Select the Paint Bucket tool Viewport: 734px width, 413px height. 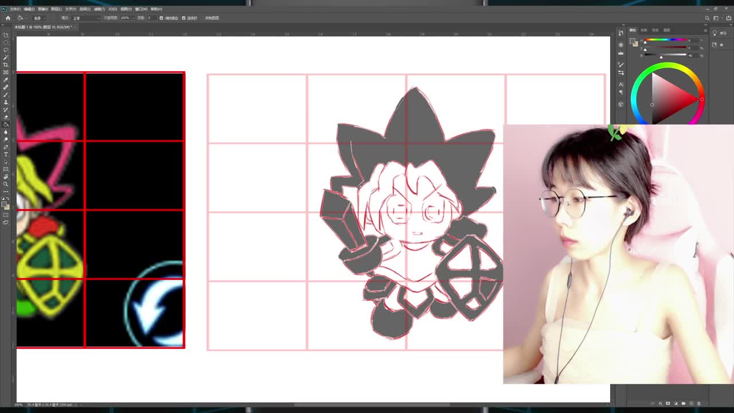pos(6,124)
